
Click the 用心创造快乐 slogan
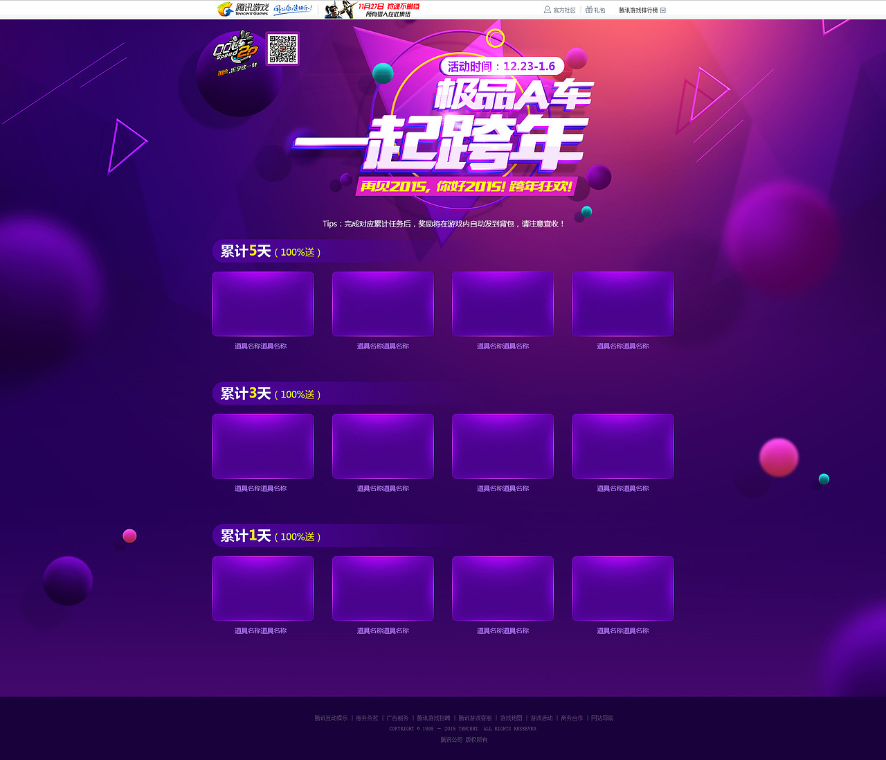click(x=293, y=10)
